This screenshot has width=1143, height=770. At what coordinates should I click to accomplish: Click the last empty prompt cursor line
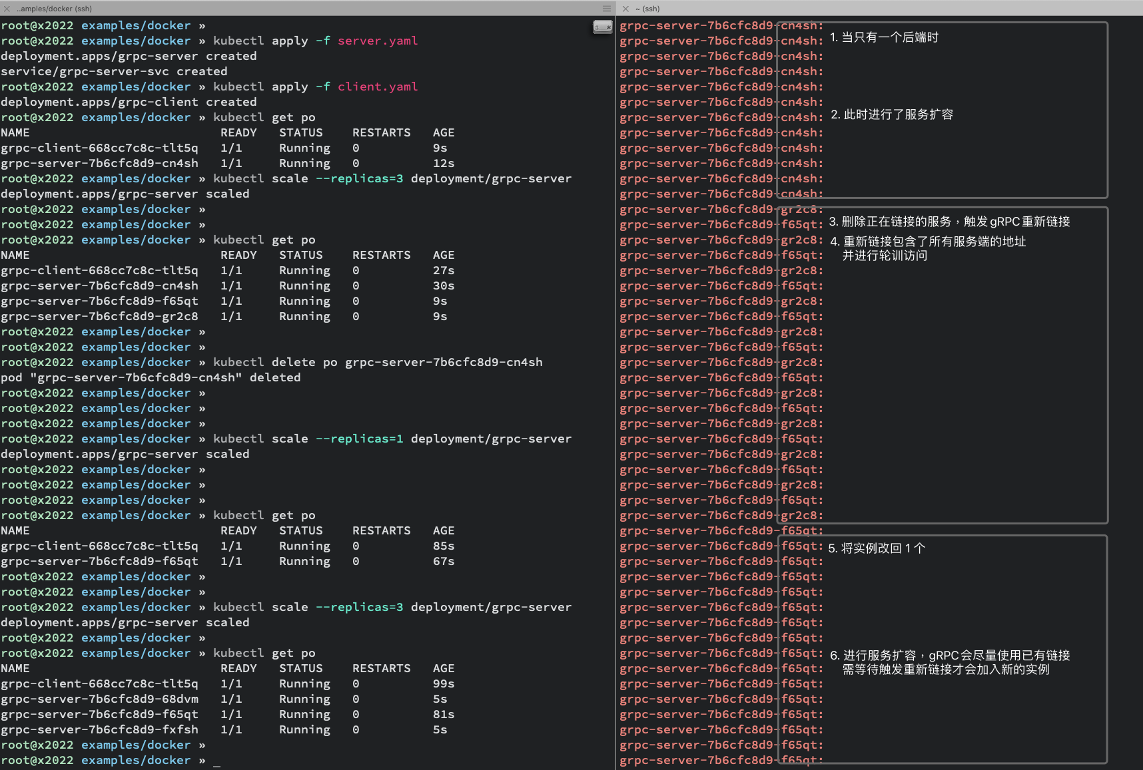point(110,760)
